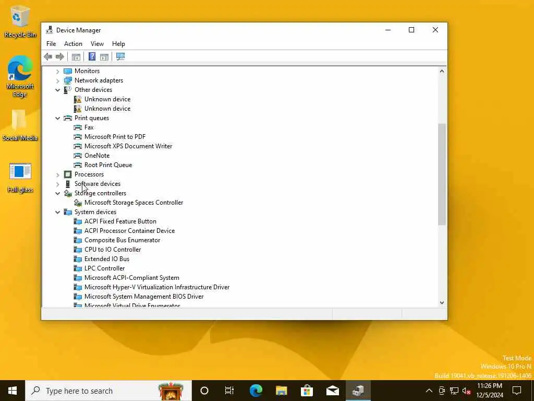
Task: Click the second Unknown device warning icon
Action: tap(78, 109)
